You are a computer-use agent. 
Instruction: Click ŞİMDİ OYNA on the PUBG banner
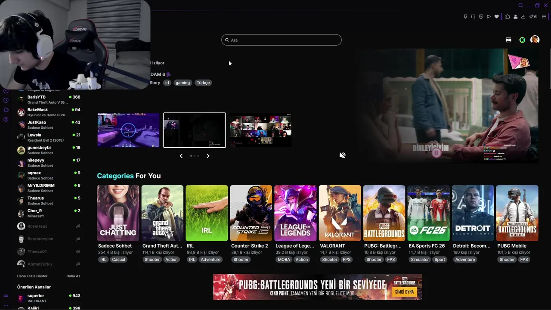pyautogui.click(x=404, y=292)
